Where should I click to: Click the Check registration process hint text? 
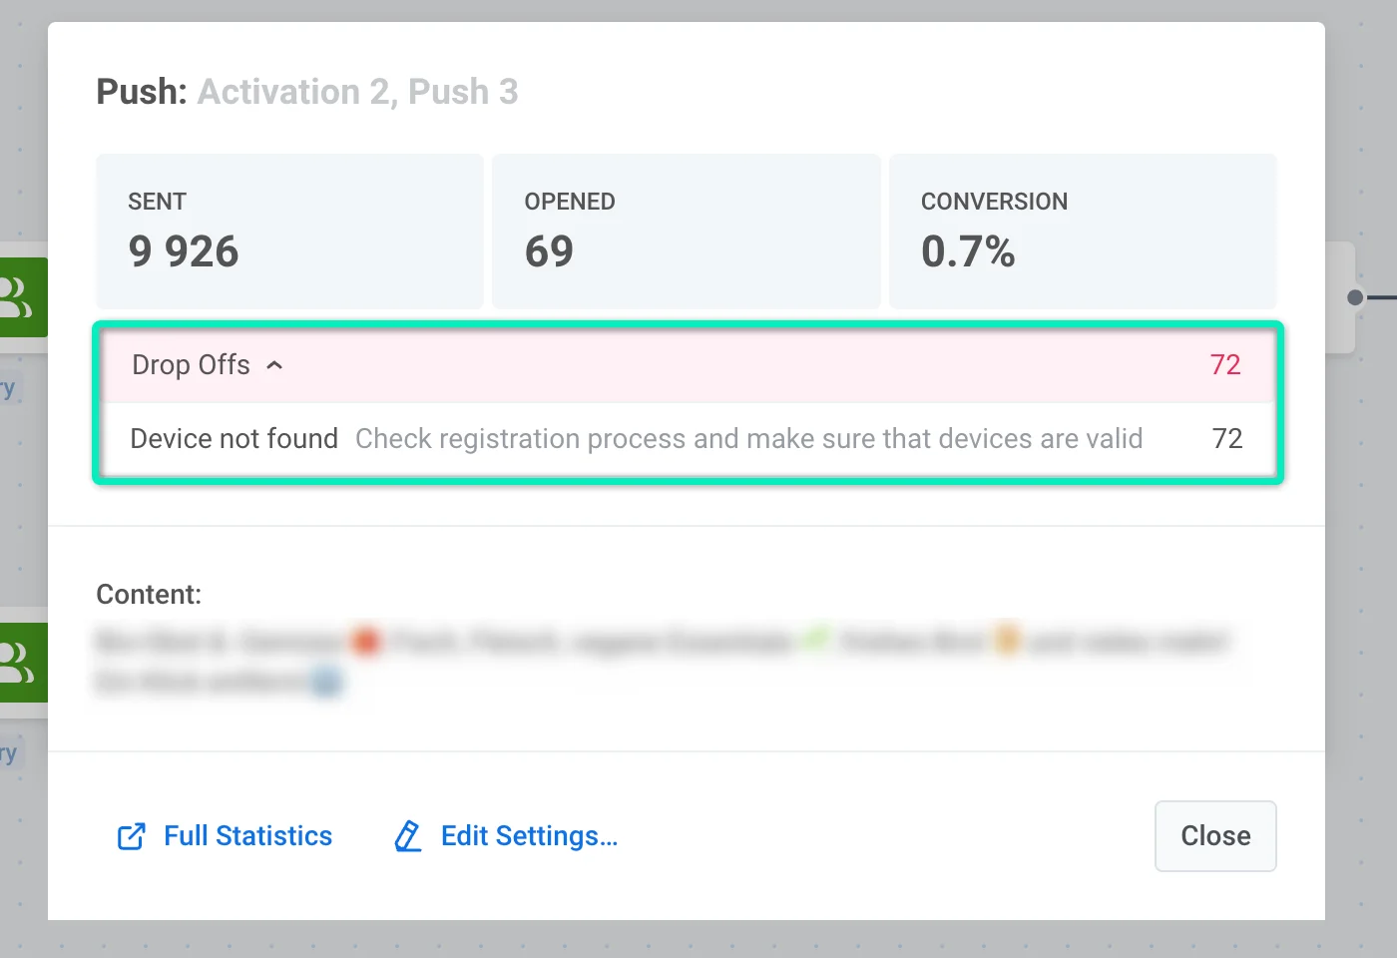point(748,439)
